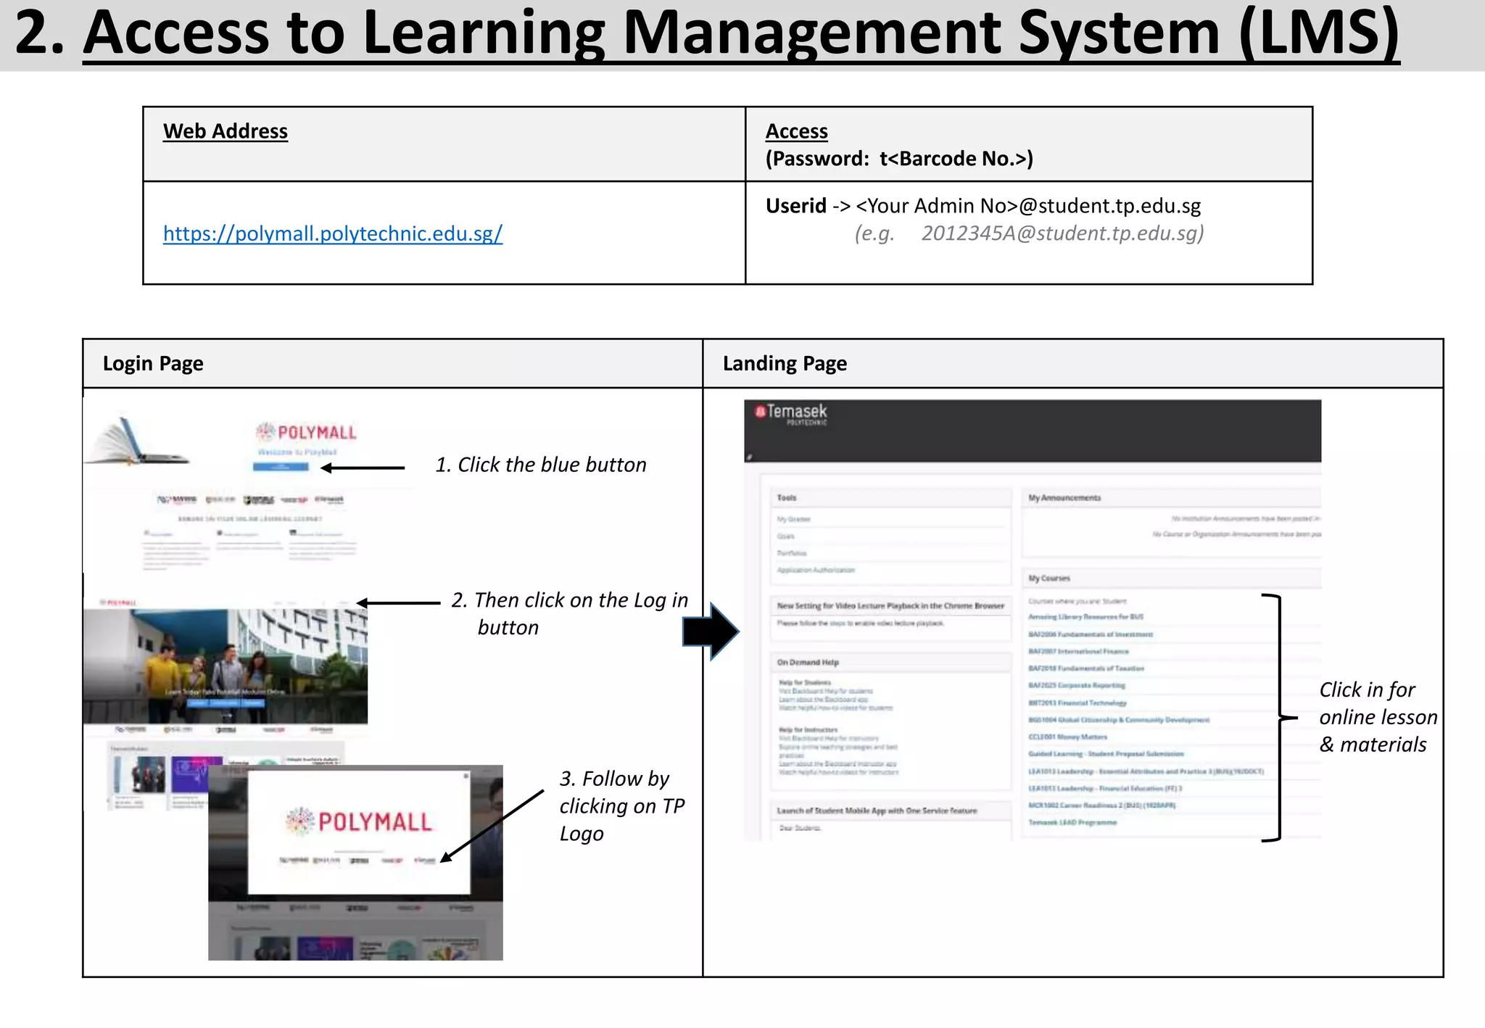Open Amazing Library Resources for BUS course
1485x1028 pixels.
coord(1085,617)
